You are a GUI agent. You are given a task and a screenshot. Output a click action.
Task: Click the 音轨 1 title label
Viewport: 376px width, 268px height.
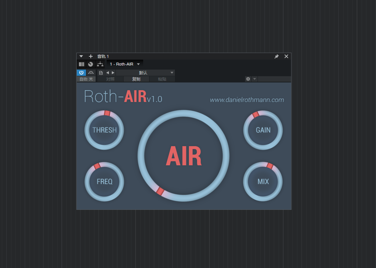pyautogui.click(x=103, y=56)
